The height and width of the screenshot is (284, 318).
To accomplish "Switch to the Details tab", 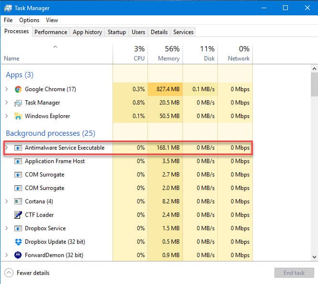I will pos(159,32).
